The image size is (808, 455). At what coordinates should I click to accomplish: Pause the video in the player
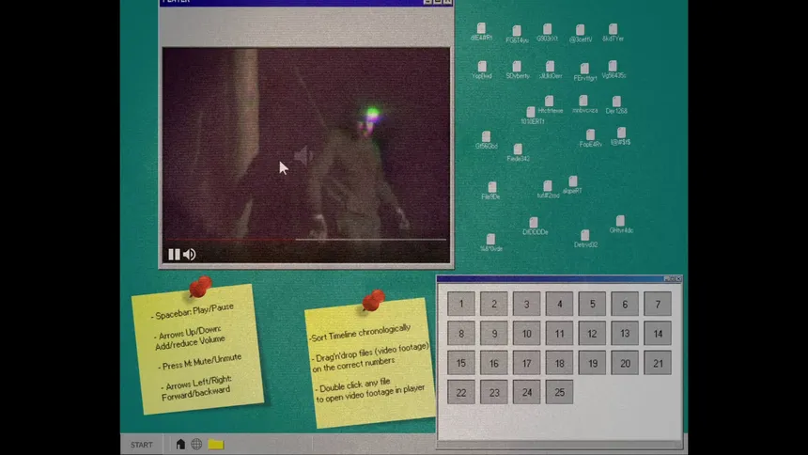coord(173,254)
